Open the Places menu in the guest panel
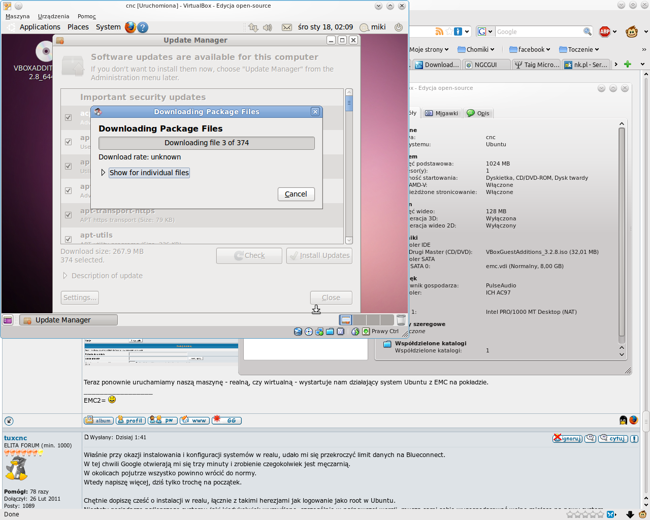 click(78, 27)
